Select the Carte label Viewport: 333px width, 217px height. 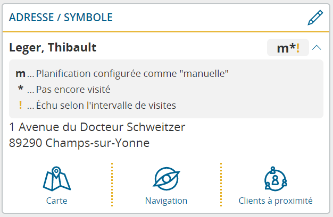pyautogui.click(x=57, y=201)
